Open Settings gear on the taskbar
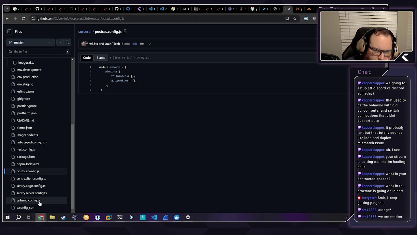 (188, 217)
